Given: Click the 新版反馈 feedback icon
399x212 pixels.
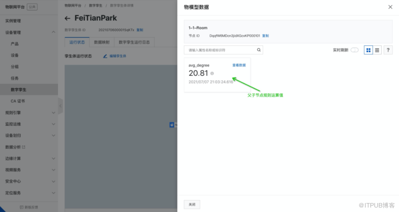Looking at the screenshot, I should tap(22, 207).
